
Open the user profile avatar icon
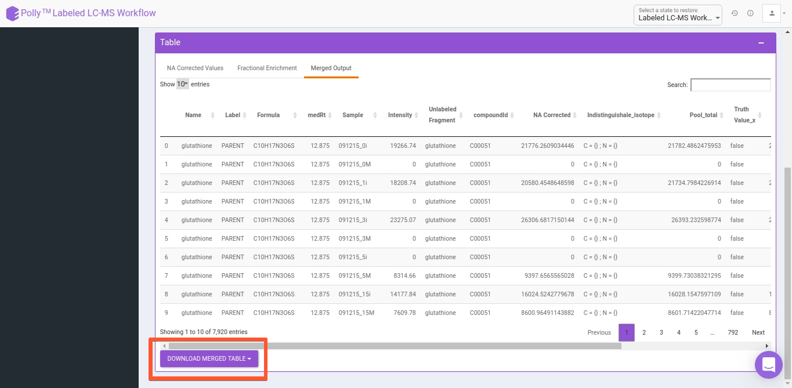point(772,13)
